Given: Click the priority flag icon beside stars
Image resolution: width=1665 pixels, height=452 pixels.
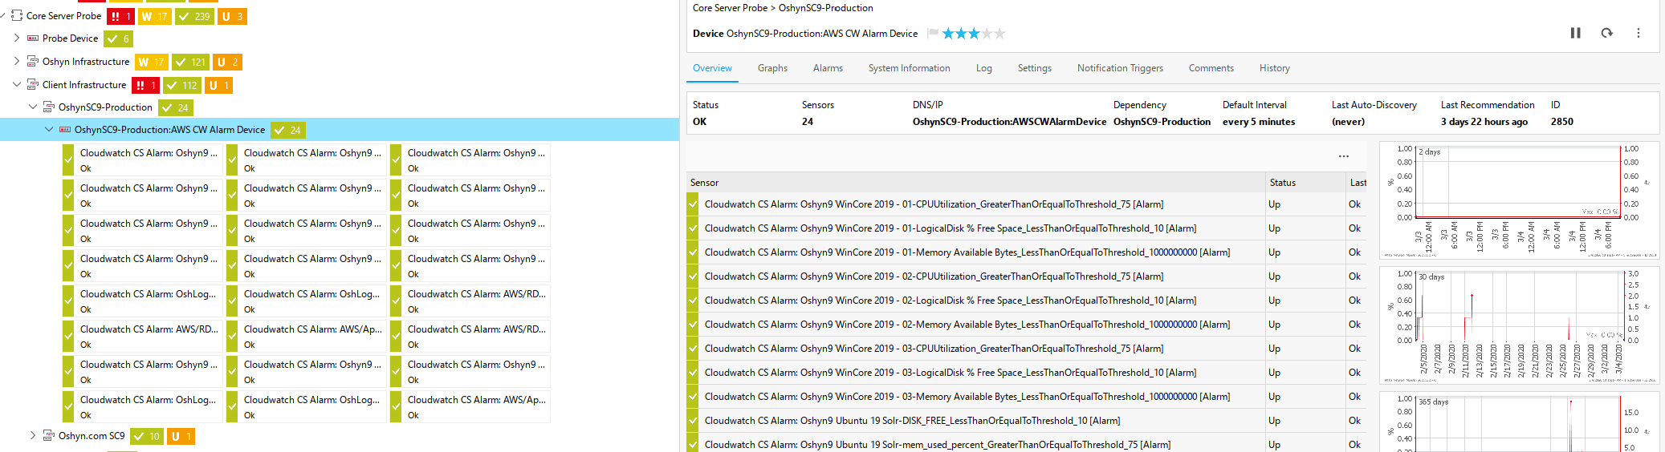Looking at the screenshot, I should 932,33.
